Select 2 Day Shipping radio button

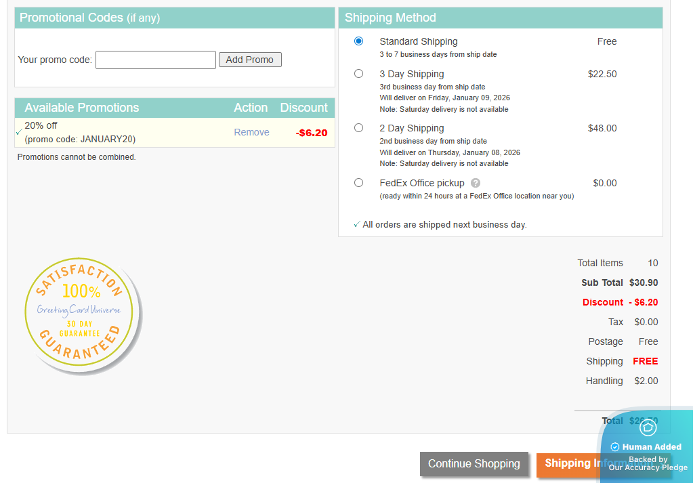click(x=358, y=128)
